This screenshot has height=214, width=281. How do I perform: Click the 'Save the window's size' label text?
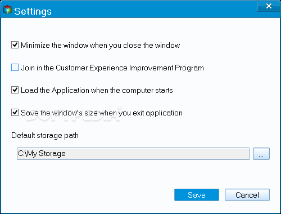click(x=102, y=113)
